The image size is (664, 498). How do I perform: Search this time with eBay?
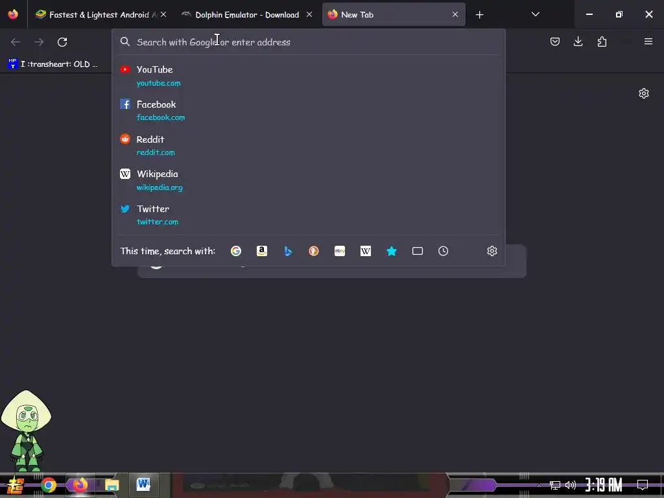pos(340,251)
